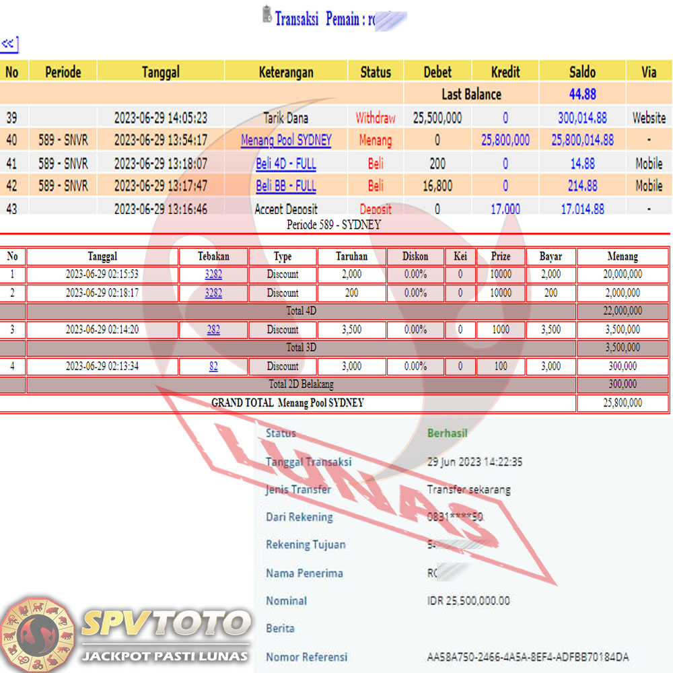This screenshot has height=673, width=673.
Task: Click the SPVTOTO zodiac wheel logo icon
Action: [38, 633]
